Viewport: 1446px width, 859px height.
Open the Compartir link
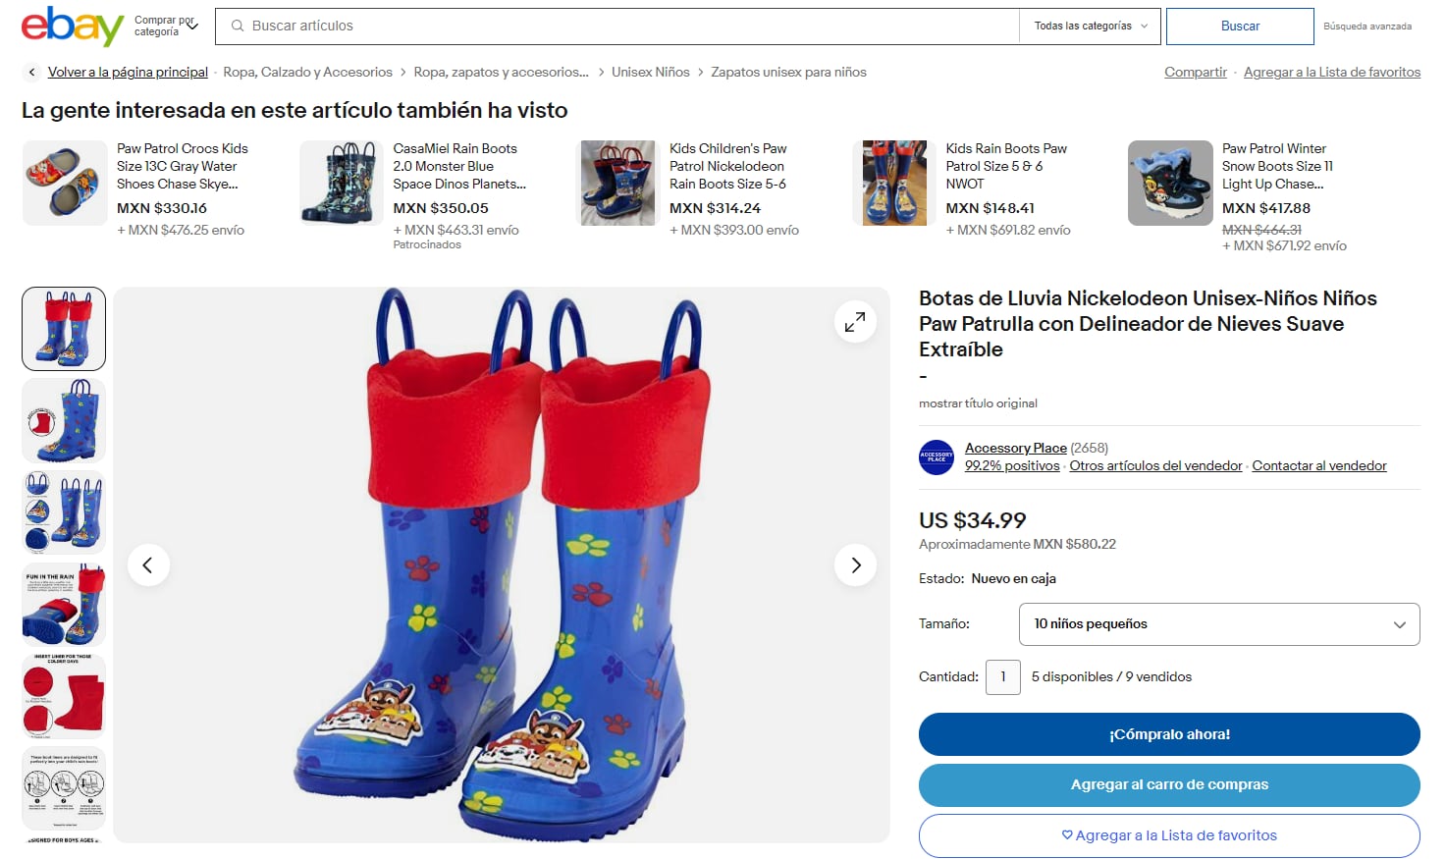[1195, 73]
